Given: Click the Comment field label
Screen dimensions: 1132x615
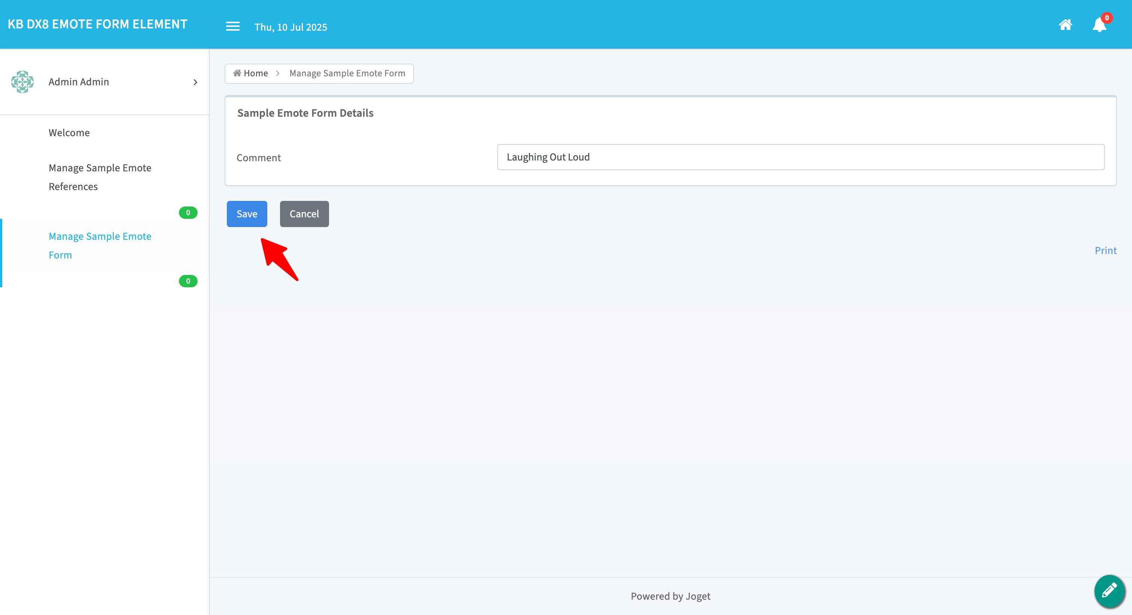Looking at the screenshot, I should coord(258,158).
